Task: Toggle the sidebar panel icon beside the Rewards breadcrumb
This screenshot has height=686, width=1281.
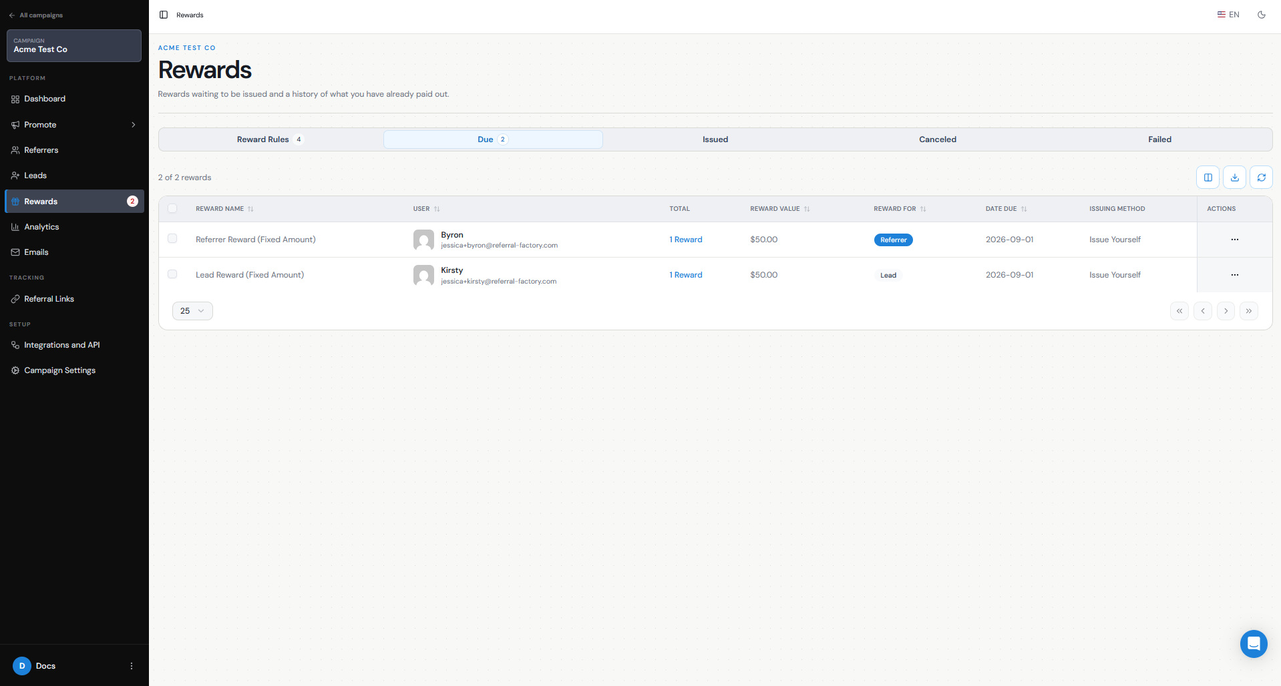Action: 164,15
